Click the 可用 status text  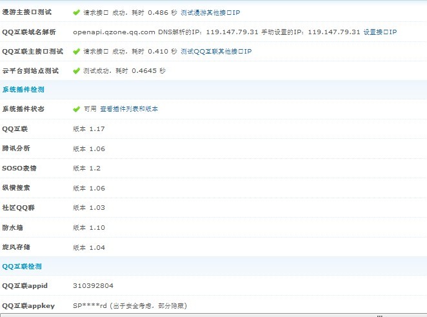[90, 109]
